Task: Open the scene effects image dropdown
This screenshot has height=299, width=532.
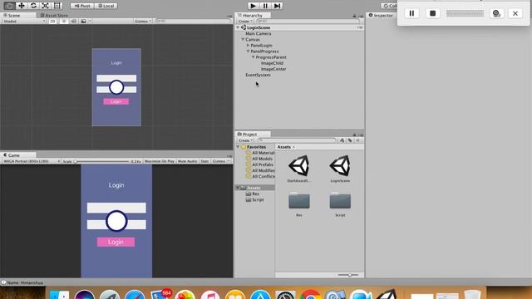Action: (85, 21)
